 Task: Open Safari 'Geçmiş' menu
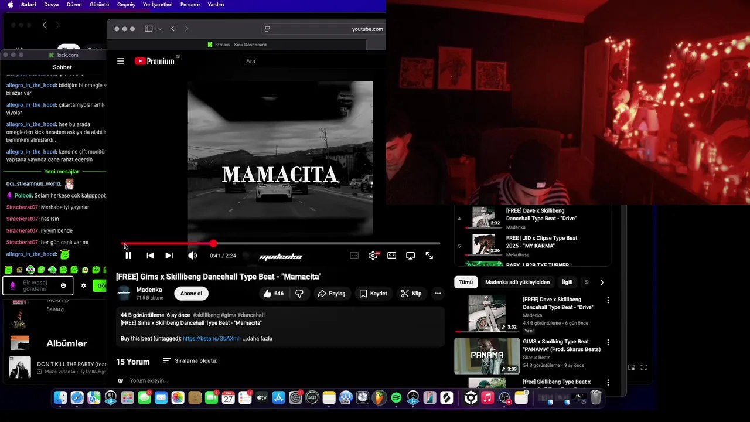coord(126,5)
